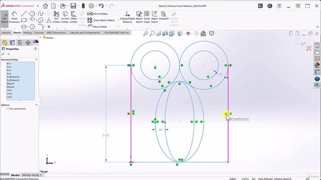Click the Save icon
Screen dimensions: 321x180
[73, 6]
